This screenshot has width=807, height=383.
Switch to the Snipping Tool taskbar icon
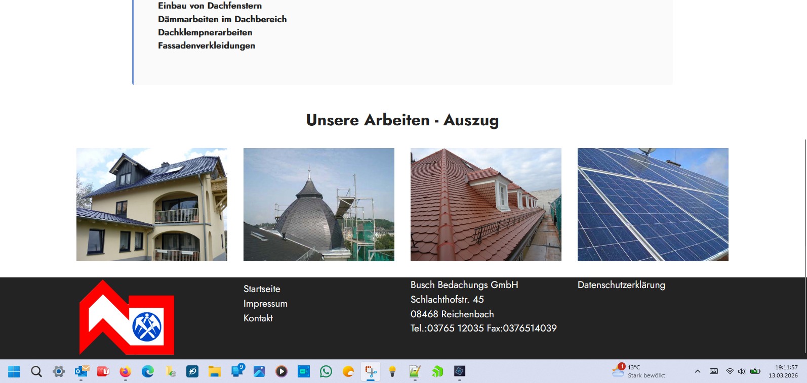click(371, 372)
